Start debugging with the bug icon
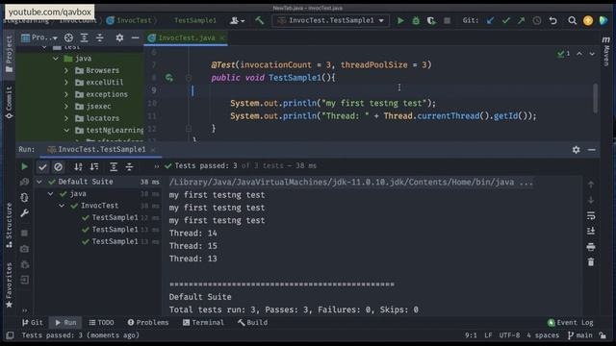Viewport: 616px width, 346px height. coord(416,20)
